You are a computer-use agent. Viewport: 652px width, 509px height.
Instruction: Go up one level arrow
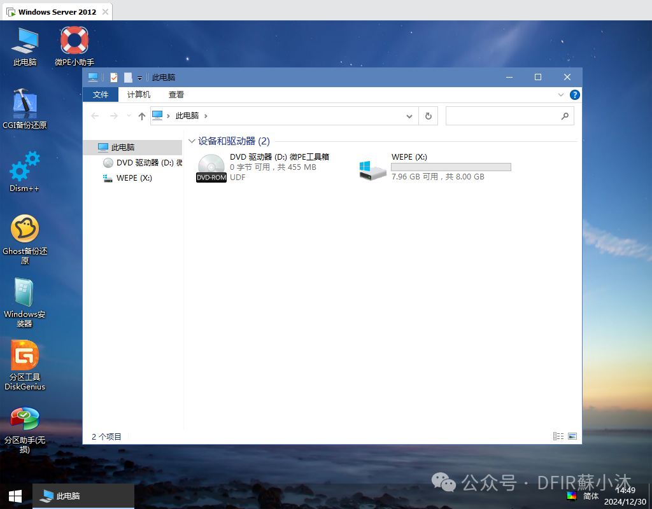(142, 116)
